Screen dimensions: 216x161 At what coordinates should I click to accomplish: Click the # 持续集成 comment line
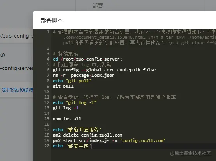pyautogui.click(x=65, y=54)
